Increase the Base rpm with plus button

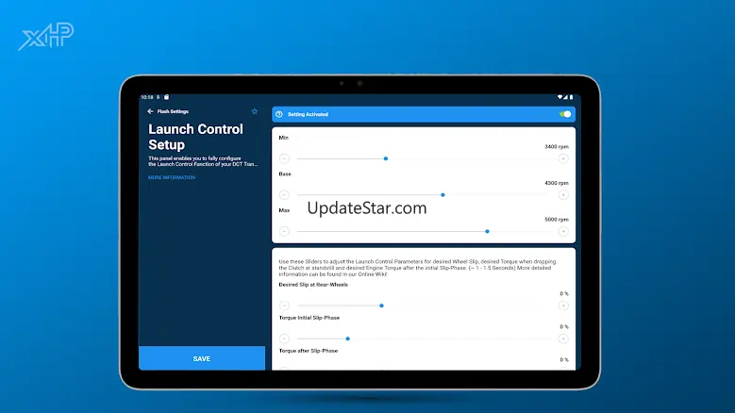tap(563, 195)
